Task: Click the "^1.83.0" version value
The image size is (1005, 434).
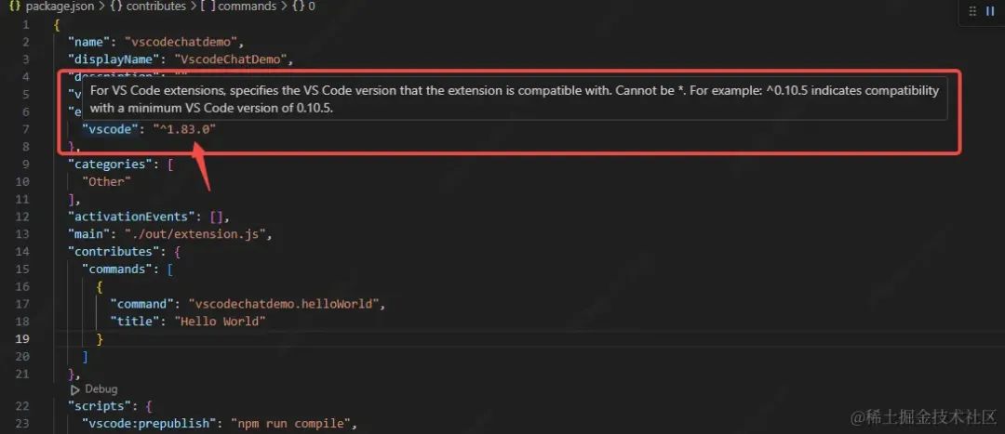Action: [184, 129]
